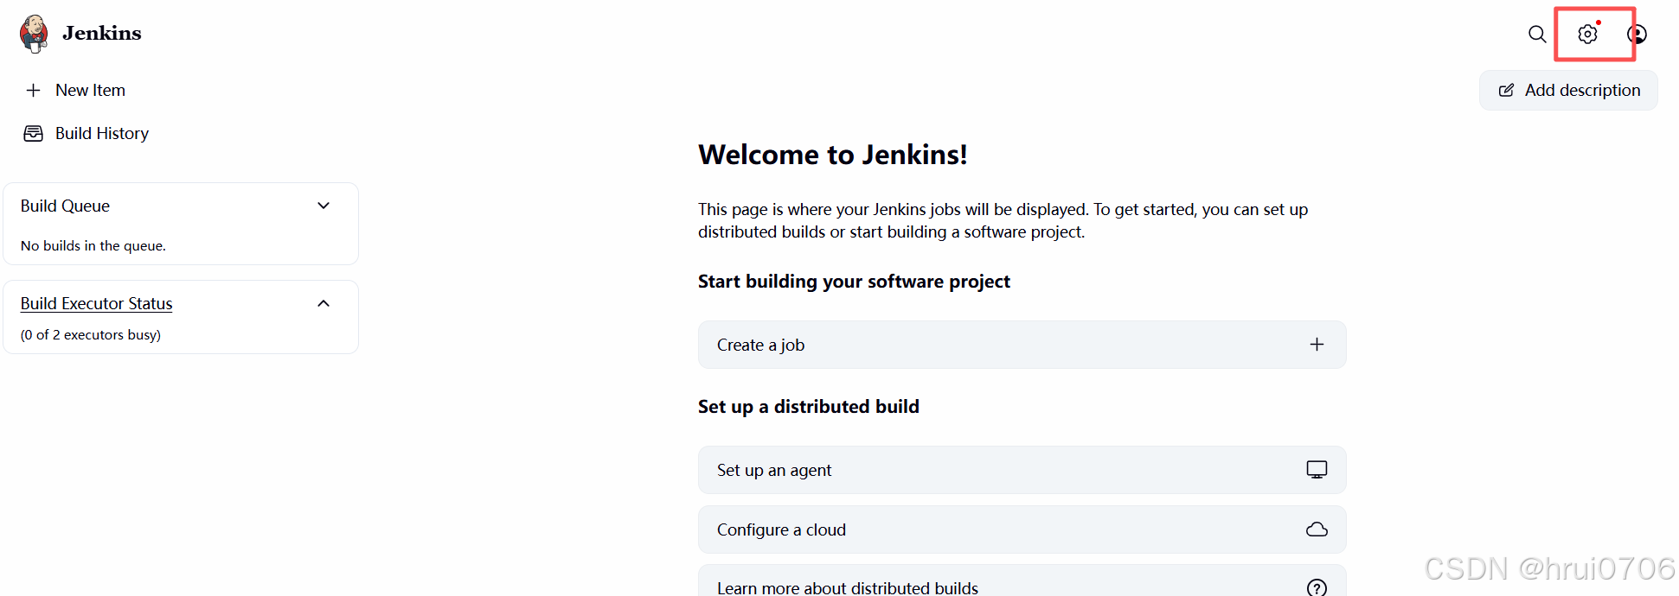Click the plus icon on Create a job

click(1317, 345)
